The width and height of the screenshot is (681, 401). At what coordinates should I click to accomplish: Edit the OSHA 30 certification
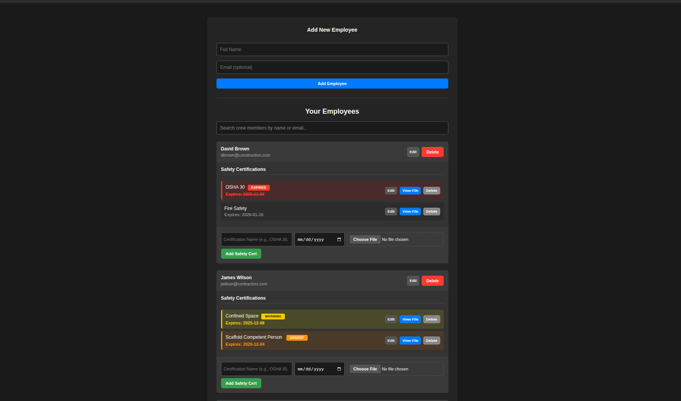[x=391, y=190]
